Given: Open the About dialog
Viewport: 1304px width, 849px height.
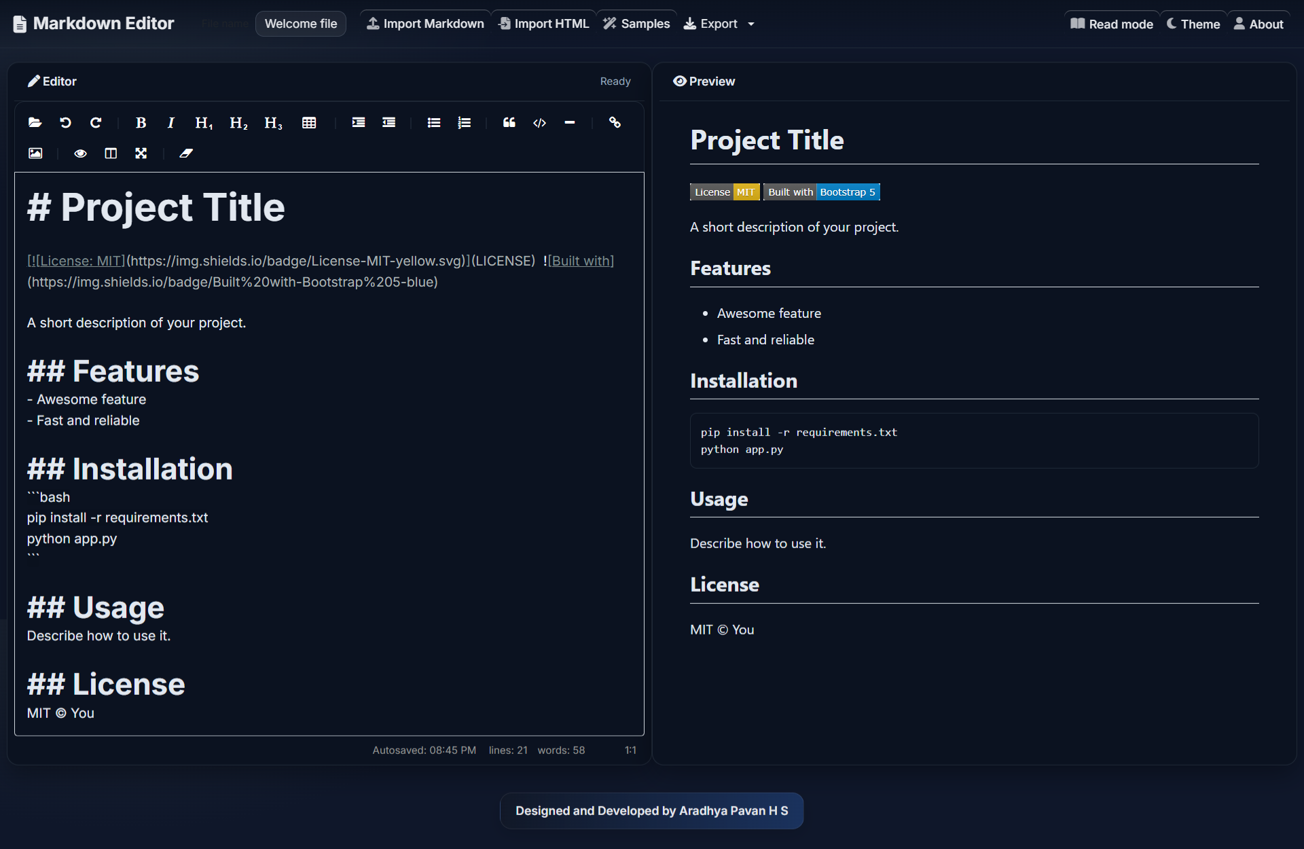Looking at the screenshot, I should (1258, 24).
